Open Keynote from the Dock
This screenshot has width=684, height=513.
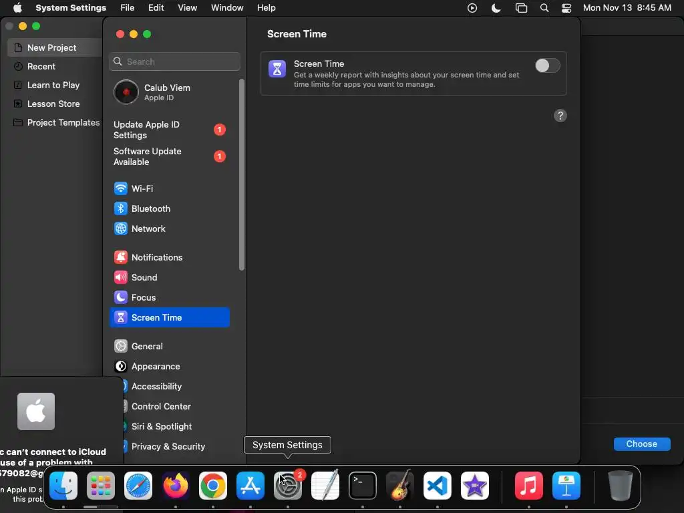[x=566, y=486]
